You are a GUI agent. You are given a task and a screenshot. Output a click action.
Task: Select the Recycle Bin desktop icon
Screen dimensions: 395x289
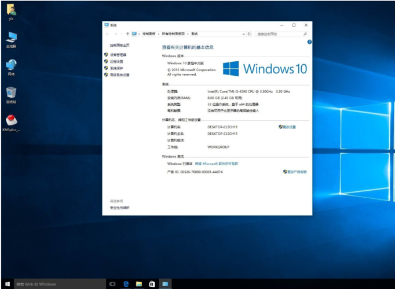click(x=11, y=95)
